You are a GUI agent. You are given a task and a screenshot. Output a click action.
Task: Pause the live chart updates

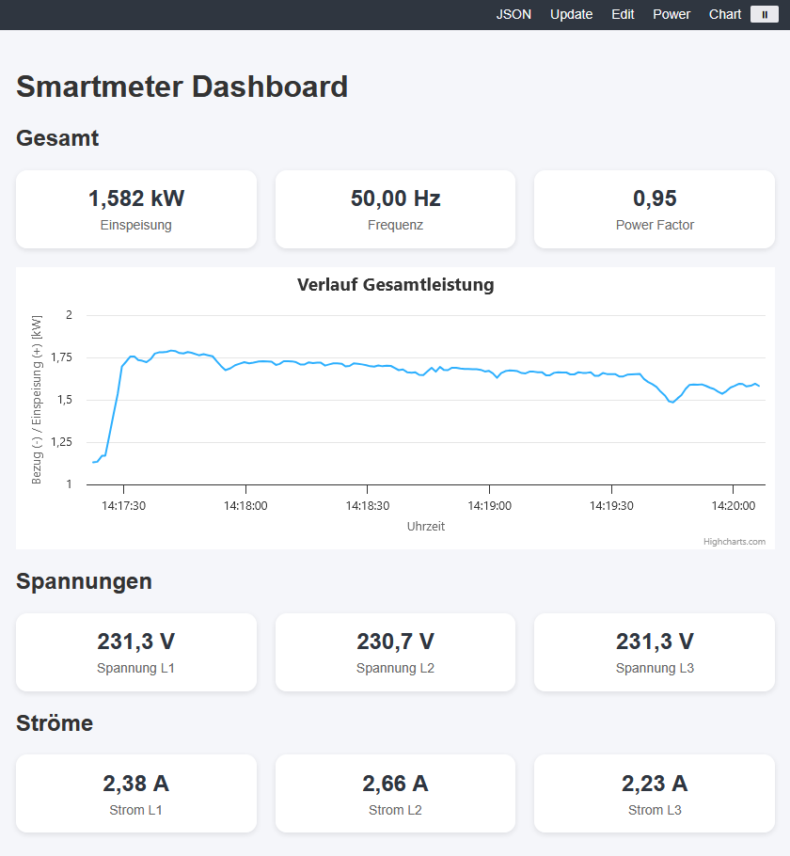click(765, 15)
